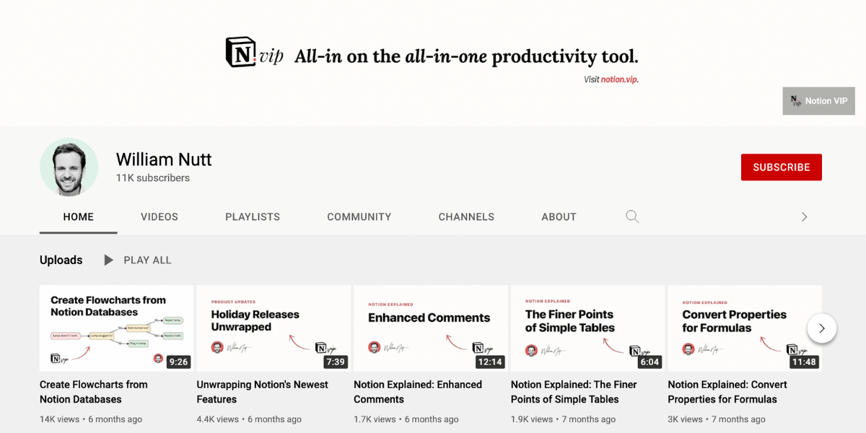Select the channel search icon
Screen dimensions: 866x433
(x=632, y=216)
